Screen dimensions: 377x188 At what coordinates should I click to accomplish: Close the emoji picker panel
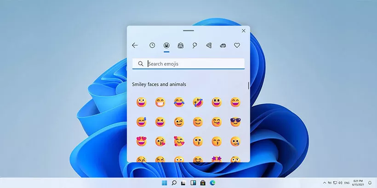(244, 31)
